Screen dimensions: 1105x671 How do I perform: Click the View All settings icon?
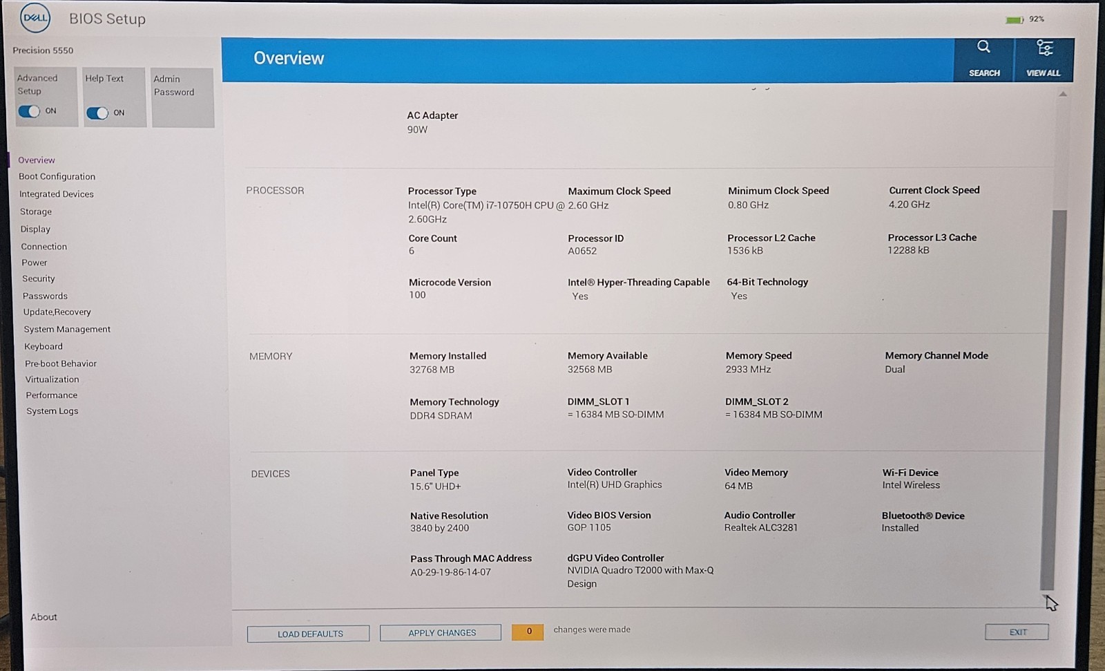[x=1044, y=48]
